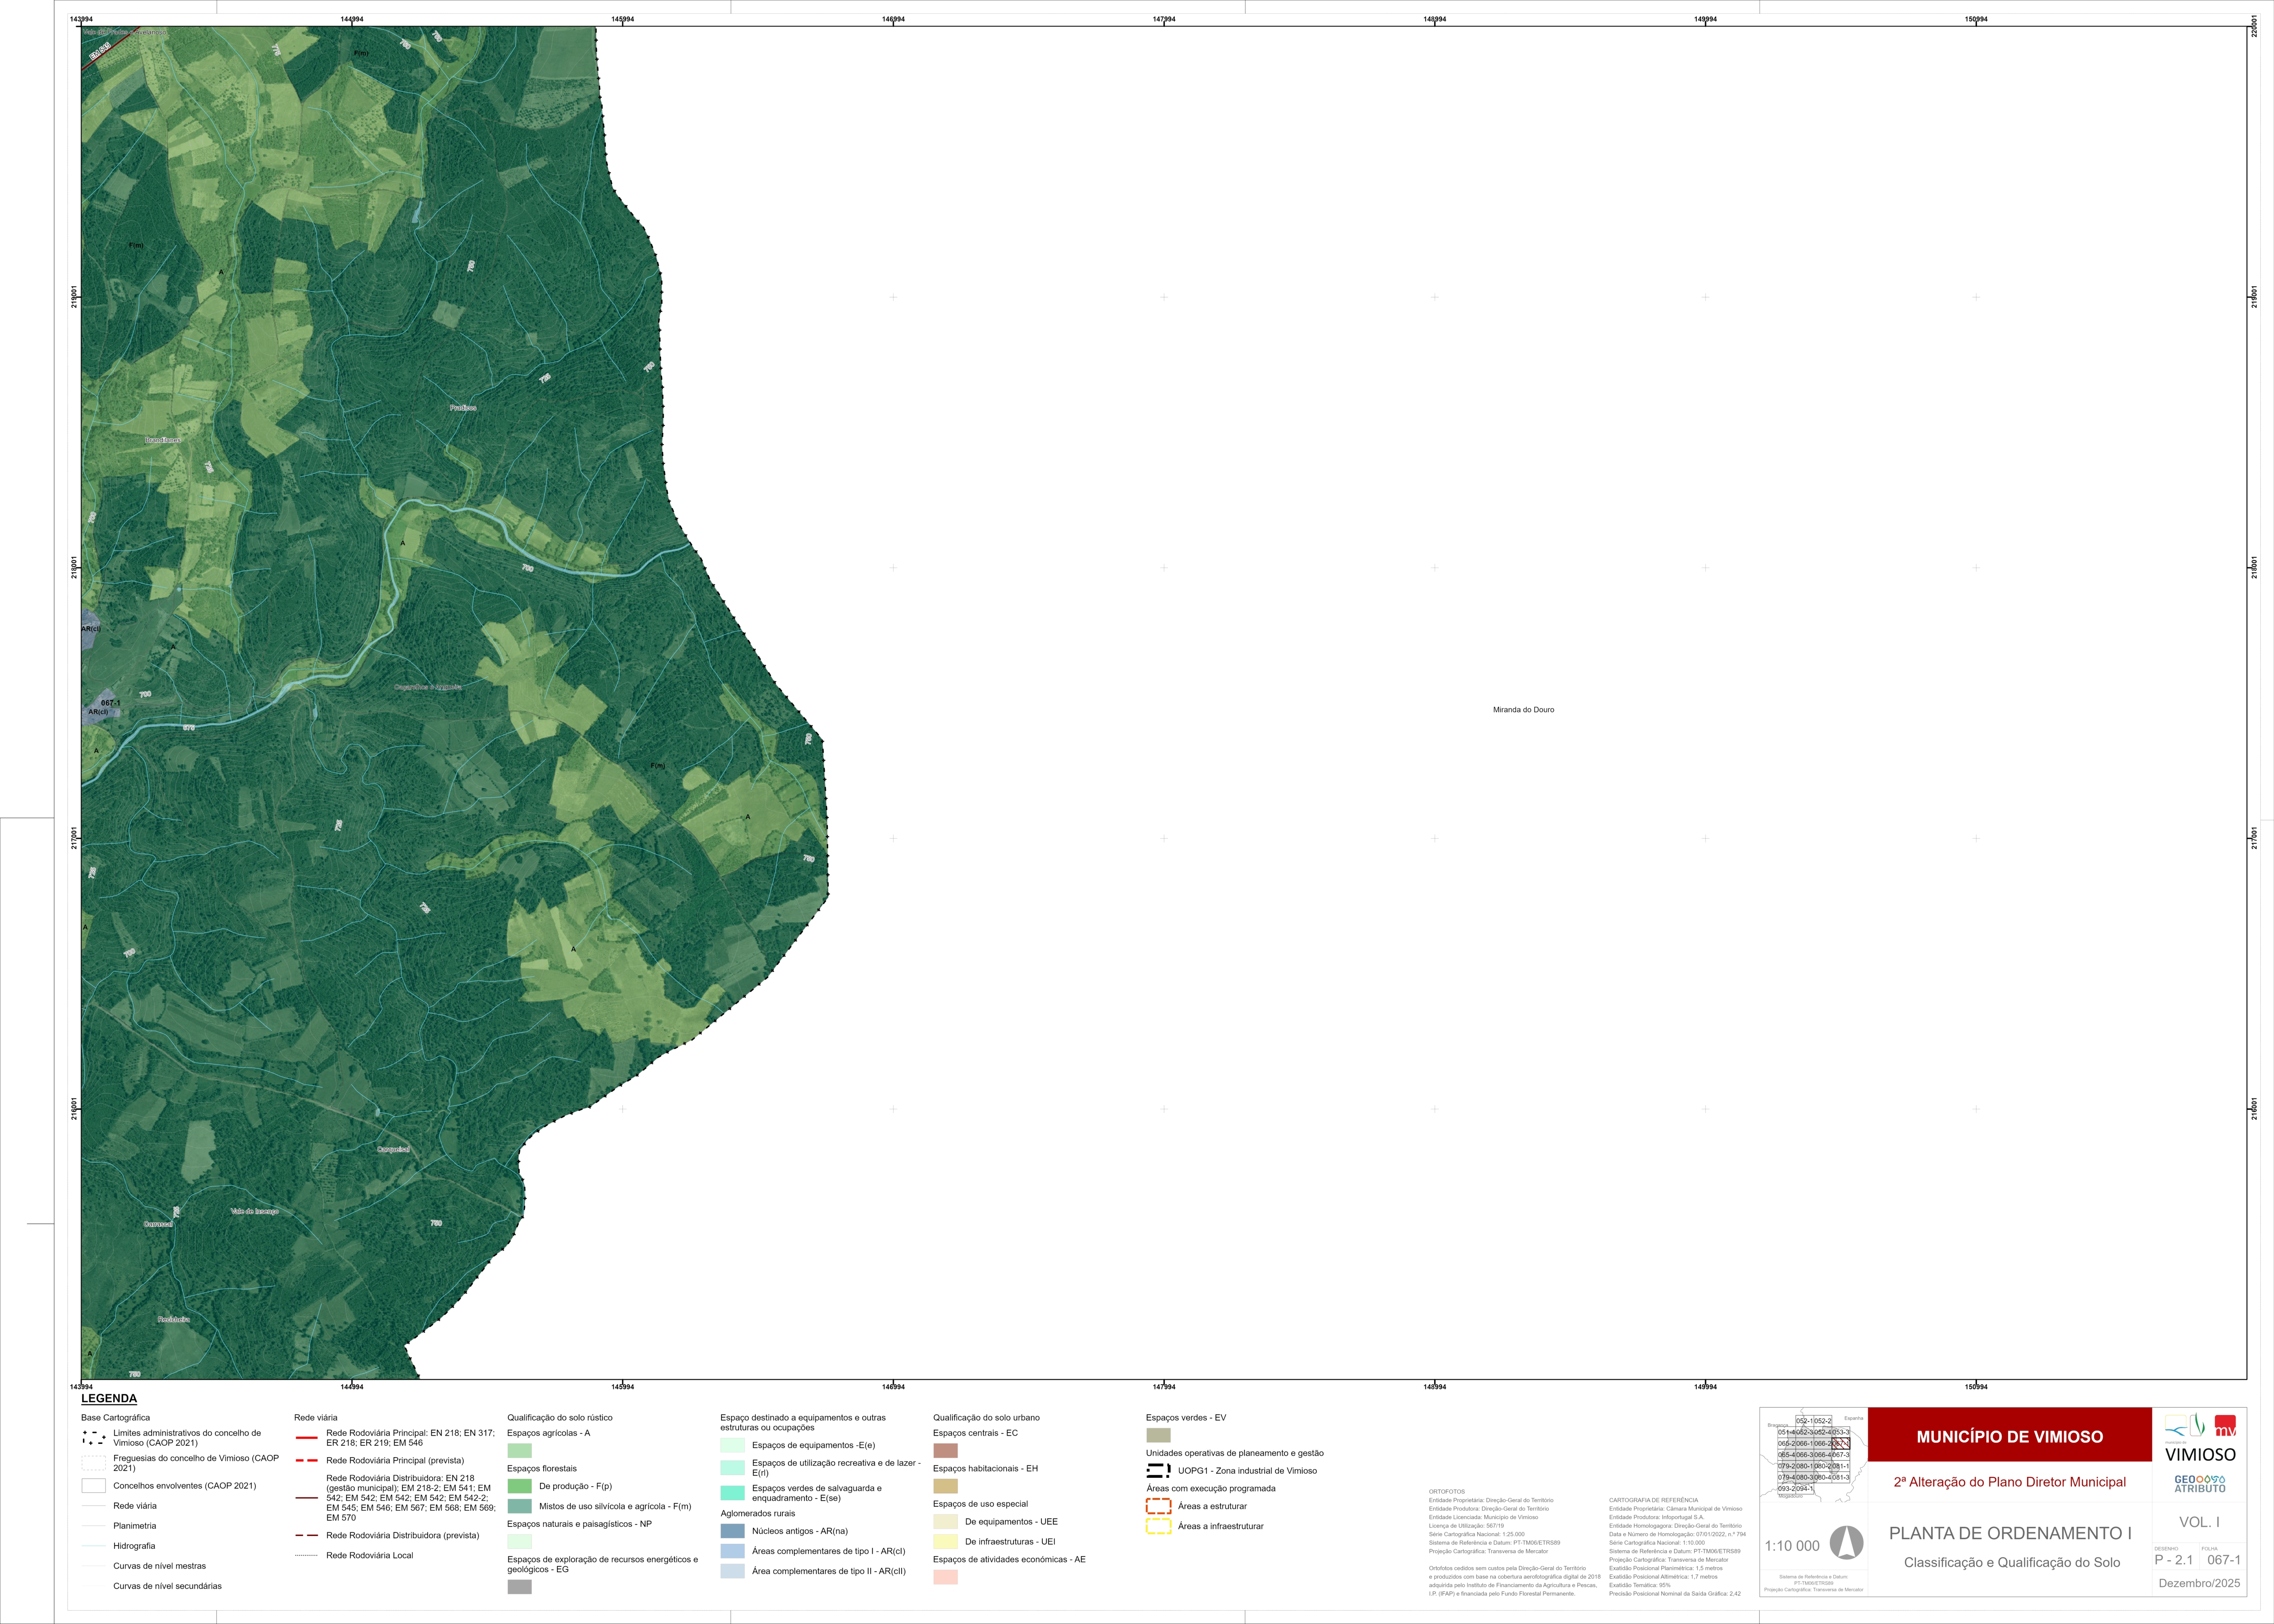Screen dimensions: 2274x1624
Task: Click the LEGENDA heading
Action: [109, 1398]
